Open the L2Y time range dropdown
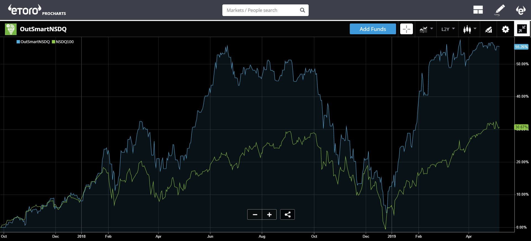This screenshot has width=531, height=241. click(x=448, y=29)
